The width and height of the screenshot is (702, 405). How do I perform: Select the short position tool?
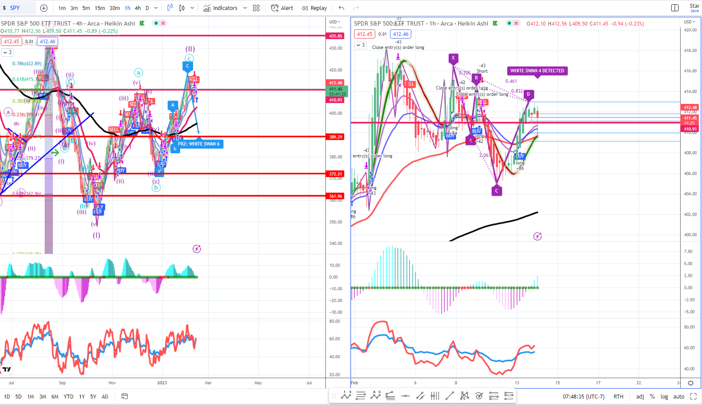508,395
